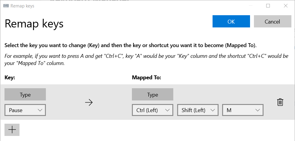
Task: Add a new key remapping row
Action: [x=12, y=130]
